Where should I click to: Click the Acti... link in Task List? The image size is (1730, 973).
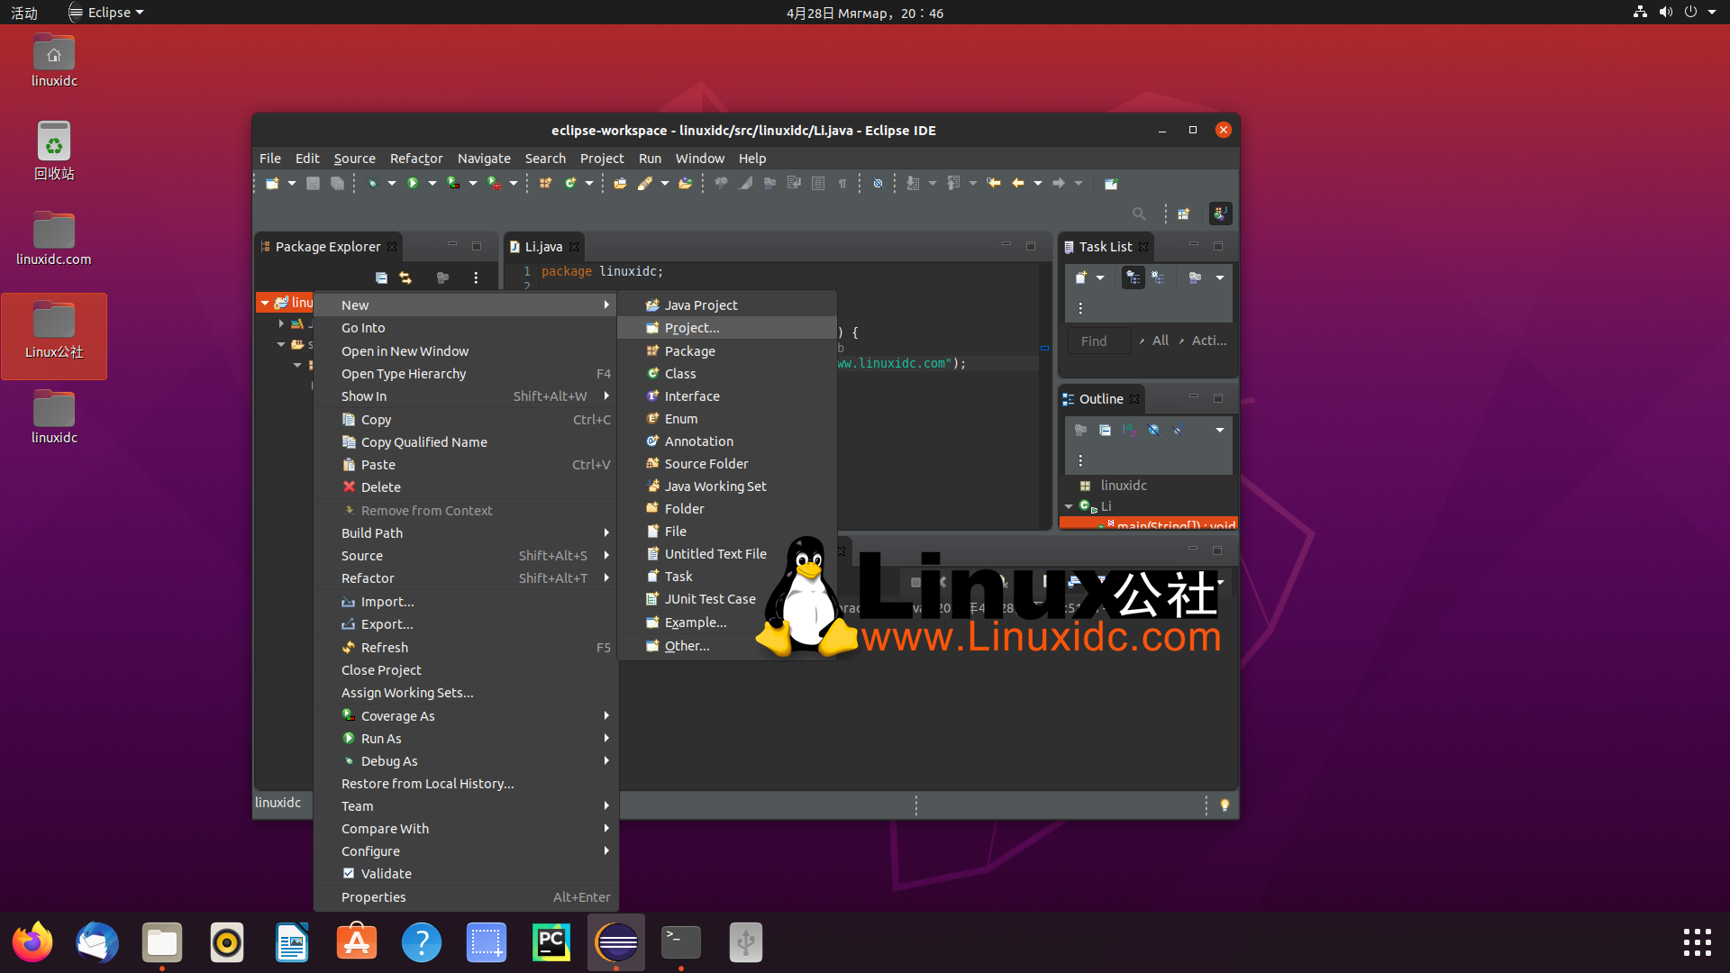point(1209,341)
